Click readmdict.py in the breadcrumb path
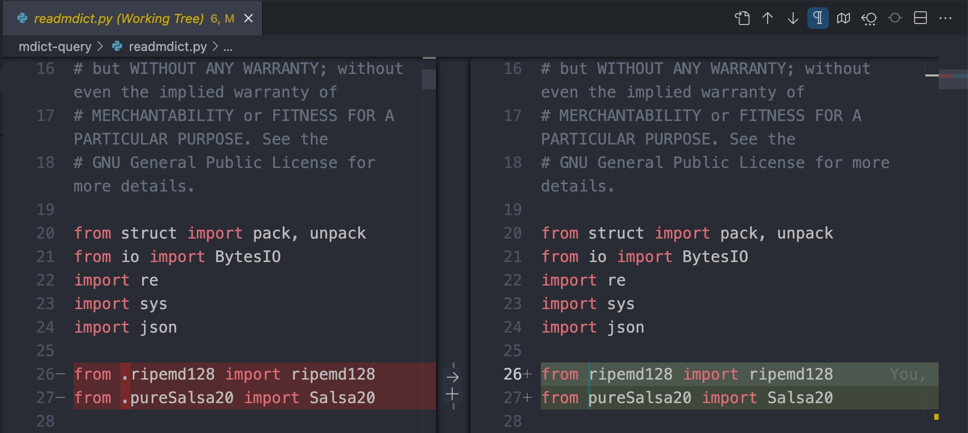The image size is (968, 433). click(x=168, y=47)
